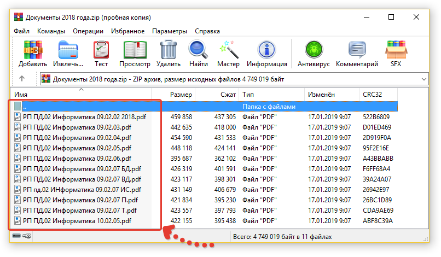Click packed size value 424 141
Screen dimensions: 441x257
(x=225, y=148)
